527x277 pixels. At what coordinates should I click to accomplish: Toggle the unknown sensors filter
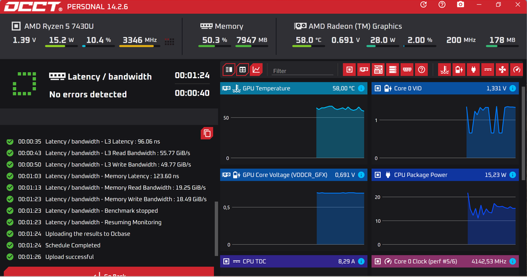[x=421, y=70]
